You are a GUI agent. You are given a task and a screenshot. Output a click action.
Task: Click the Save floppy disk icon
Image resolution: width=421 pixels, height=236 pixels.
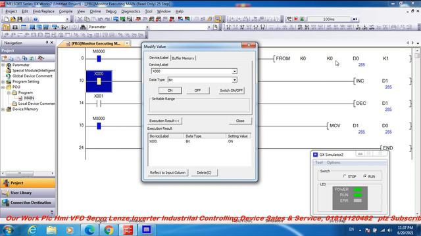pos(20,19)
